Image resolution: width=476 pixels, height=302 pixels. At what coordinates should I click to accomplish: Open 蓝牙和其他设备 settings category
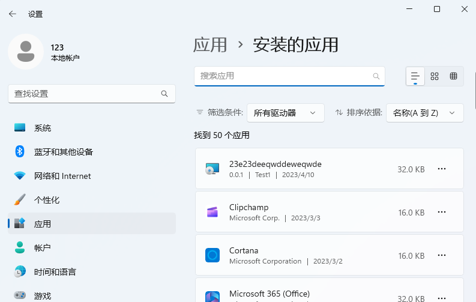92,152
